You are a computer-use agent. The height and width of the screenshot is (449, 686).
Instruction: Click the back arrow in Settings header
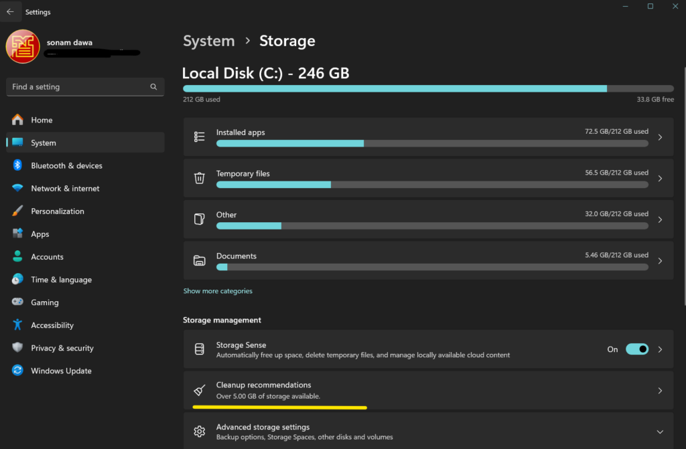click(10, 11)
